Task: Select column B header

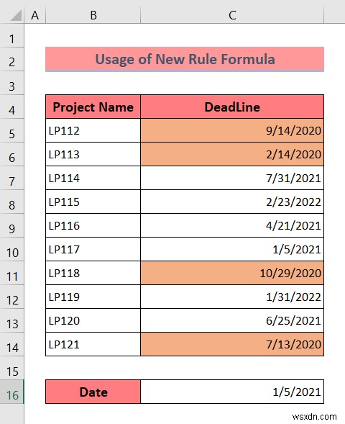Action: pos(93,15)
